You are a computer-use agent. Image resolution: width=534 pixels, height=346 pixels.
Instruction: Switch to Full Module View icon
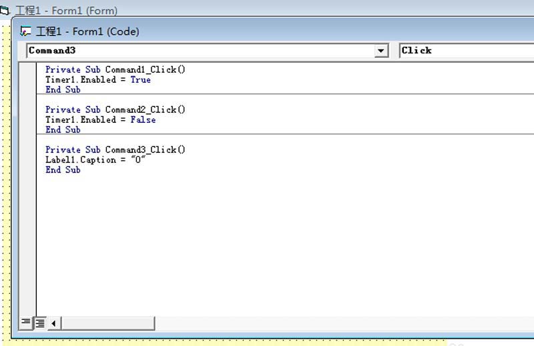coord(40,323)
